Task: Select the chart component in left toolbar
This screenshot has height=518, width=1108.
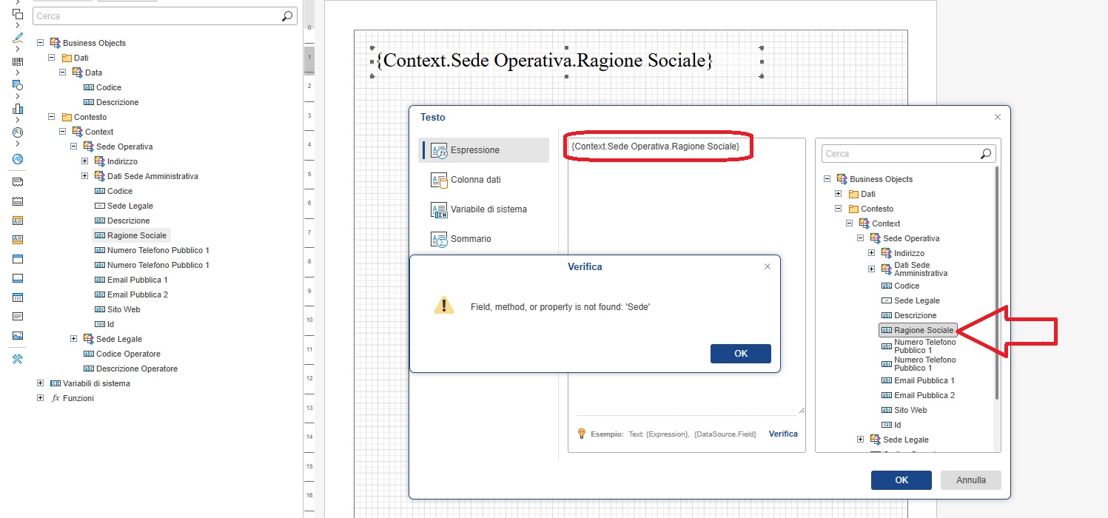Action: (18, 109)
